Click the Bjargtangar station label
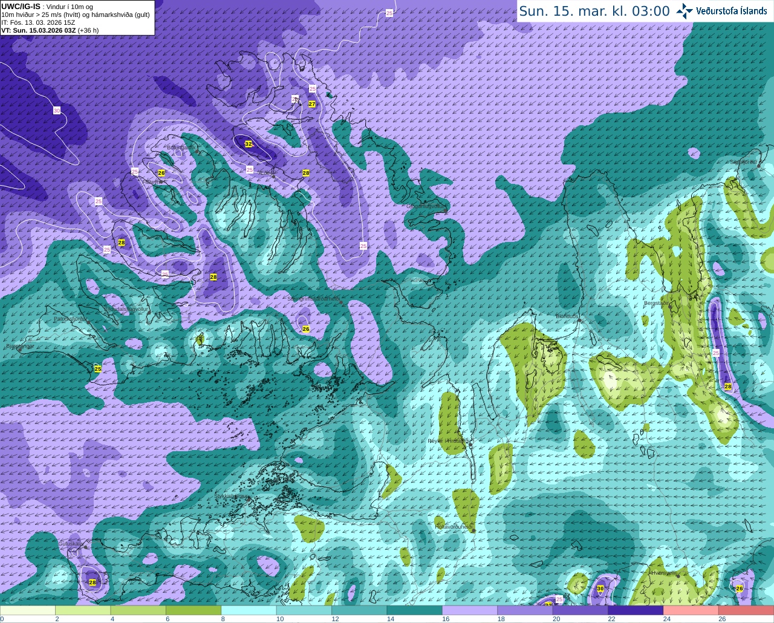This screenshot has height=623, width=774. click(20, 346)
